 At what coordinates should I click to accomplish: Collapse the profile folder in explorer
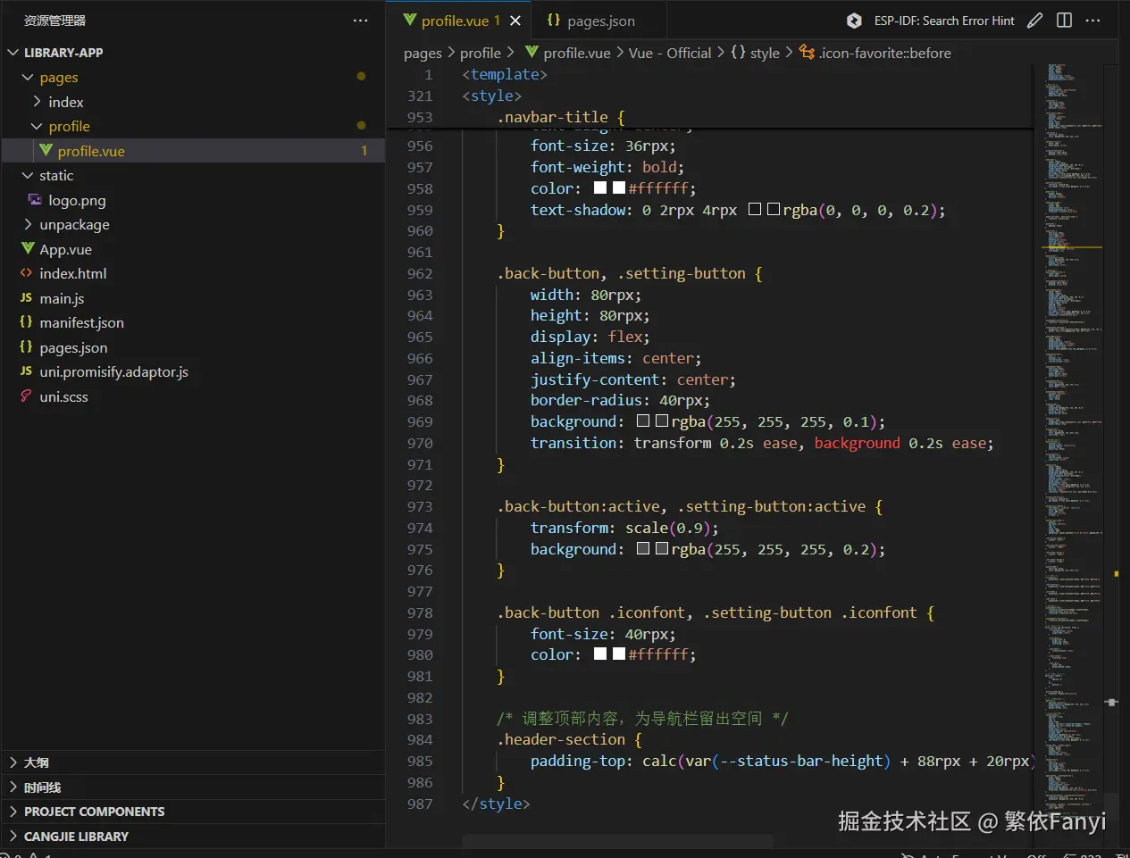coord(37,127)
